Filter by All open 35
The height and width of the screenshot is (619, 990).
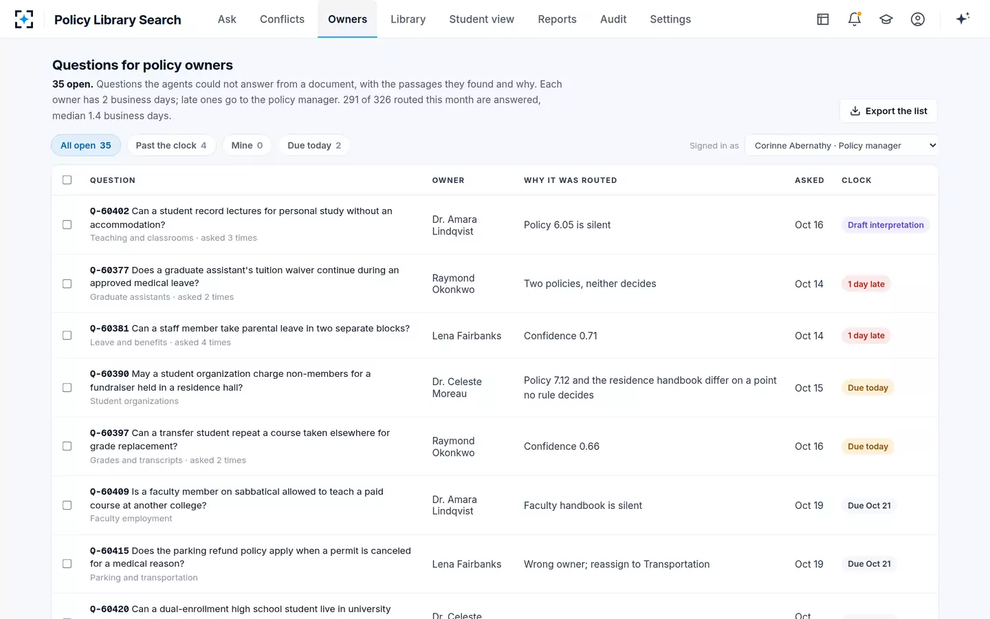pyautogui.click(x=86, y=145)
